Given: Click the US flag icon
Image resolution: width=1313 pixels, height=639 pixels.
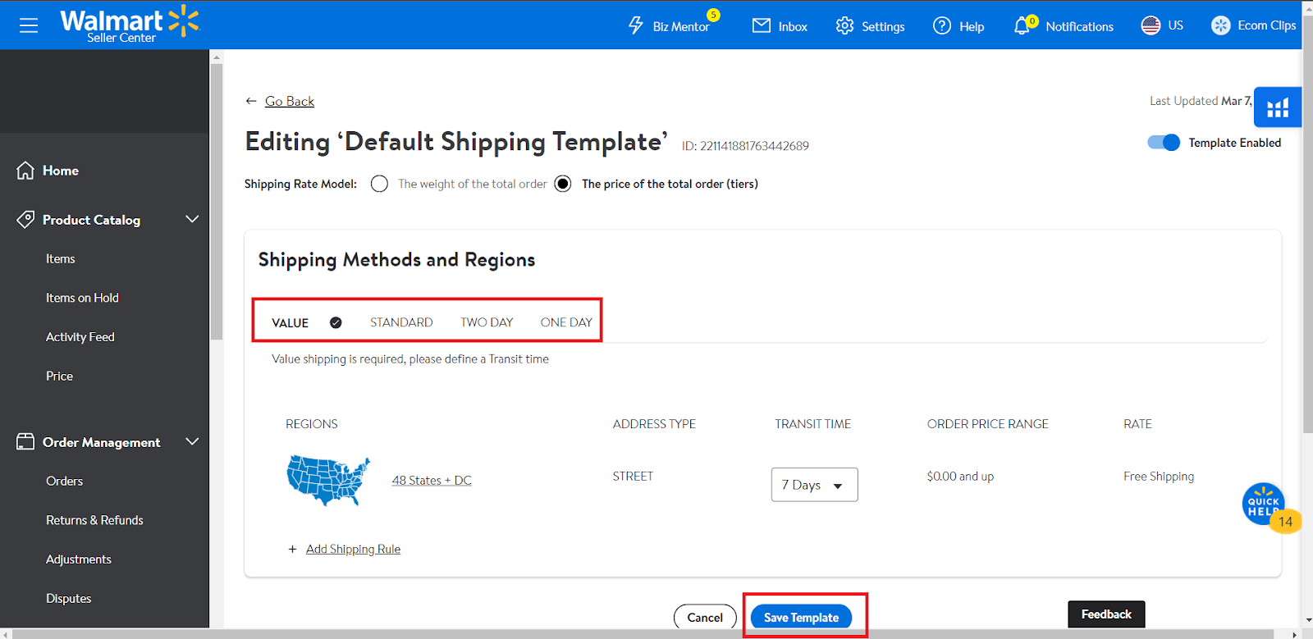Looking at the screenshot, I should click(x=1151, y=25).
